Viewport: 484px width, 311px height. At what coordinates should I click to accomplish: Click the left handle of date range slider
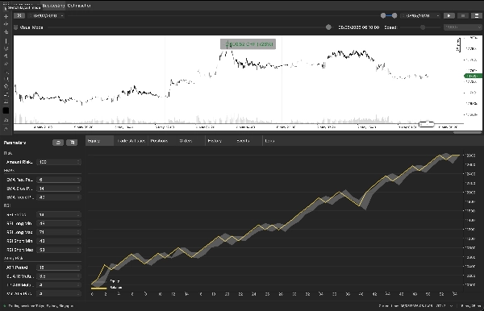click(x=383, y=16)
